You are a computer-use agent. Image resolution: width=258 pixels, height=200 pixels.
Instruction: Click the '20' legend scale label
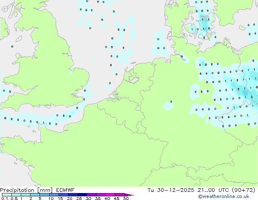click(70, 198)
